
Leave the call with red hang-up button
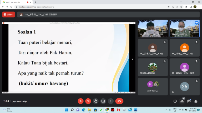click(x=119, y=101)
